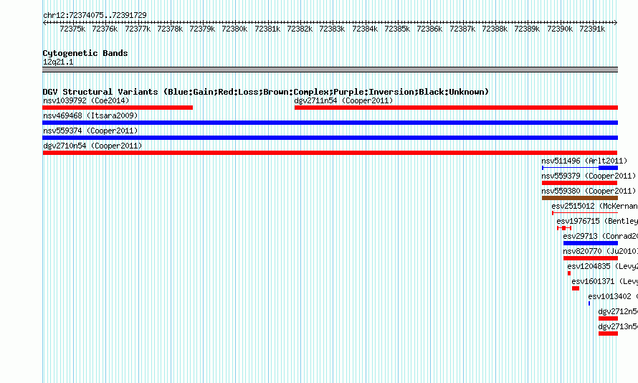638x383 pixels.
Task: Click the 12q21.1 band label
Action: (x=58, y=62)
